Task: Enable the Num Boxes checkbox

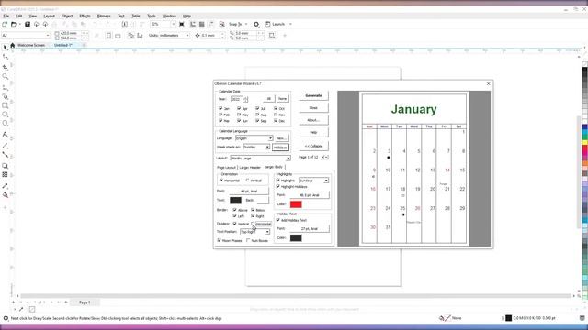Action: (x=248, y=240)
